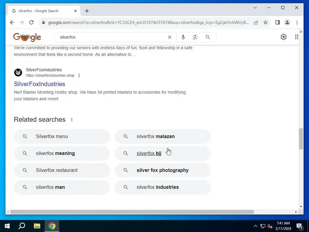Search related: silverfox man
This screenshot has height=232, width=309.
point(62,187)
